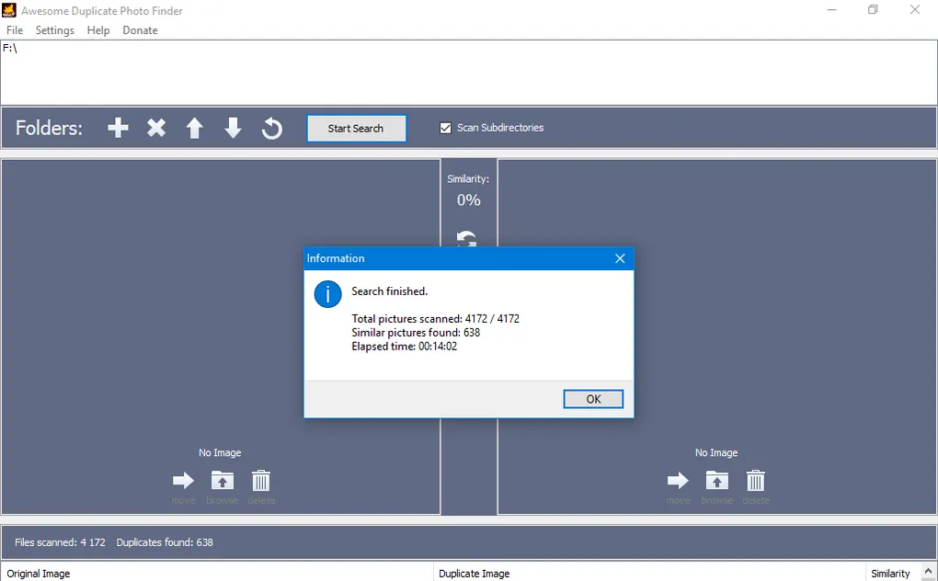This screenshot has height=581, width=938.
Task: Reset folder list with circular arrow icon
Action: coord(271,129)
